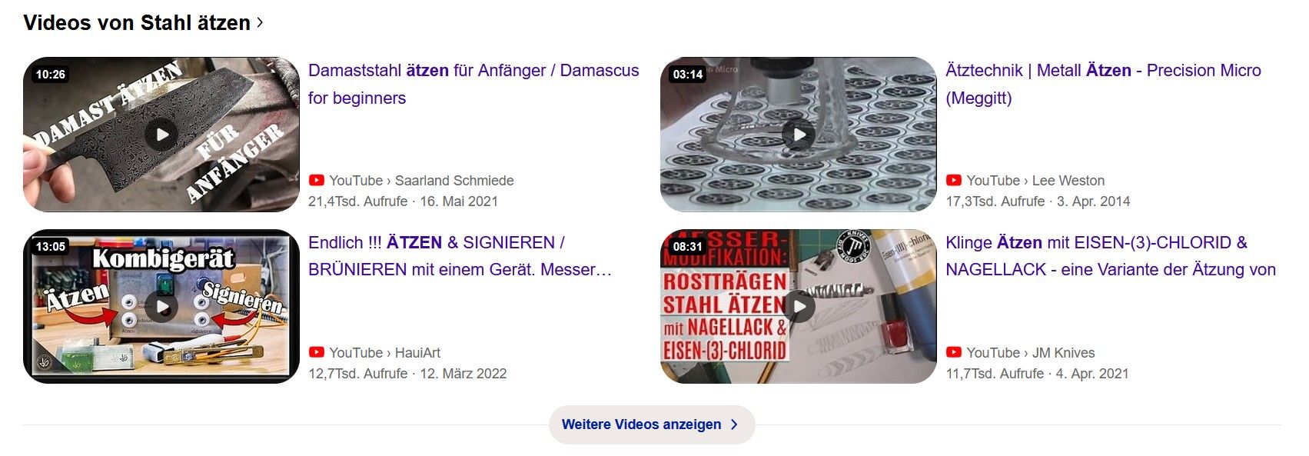This screenshot has width=1309, height=456.
Task: Play the Damaststahl ätzen für Anfänger video
Action: [162, 135]
